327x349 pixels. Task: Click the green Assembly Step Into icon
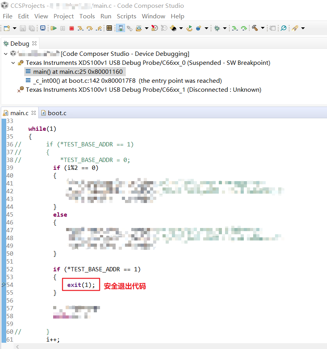click(x=235, y=28)
